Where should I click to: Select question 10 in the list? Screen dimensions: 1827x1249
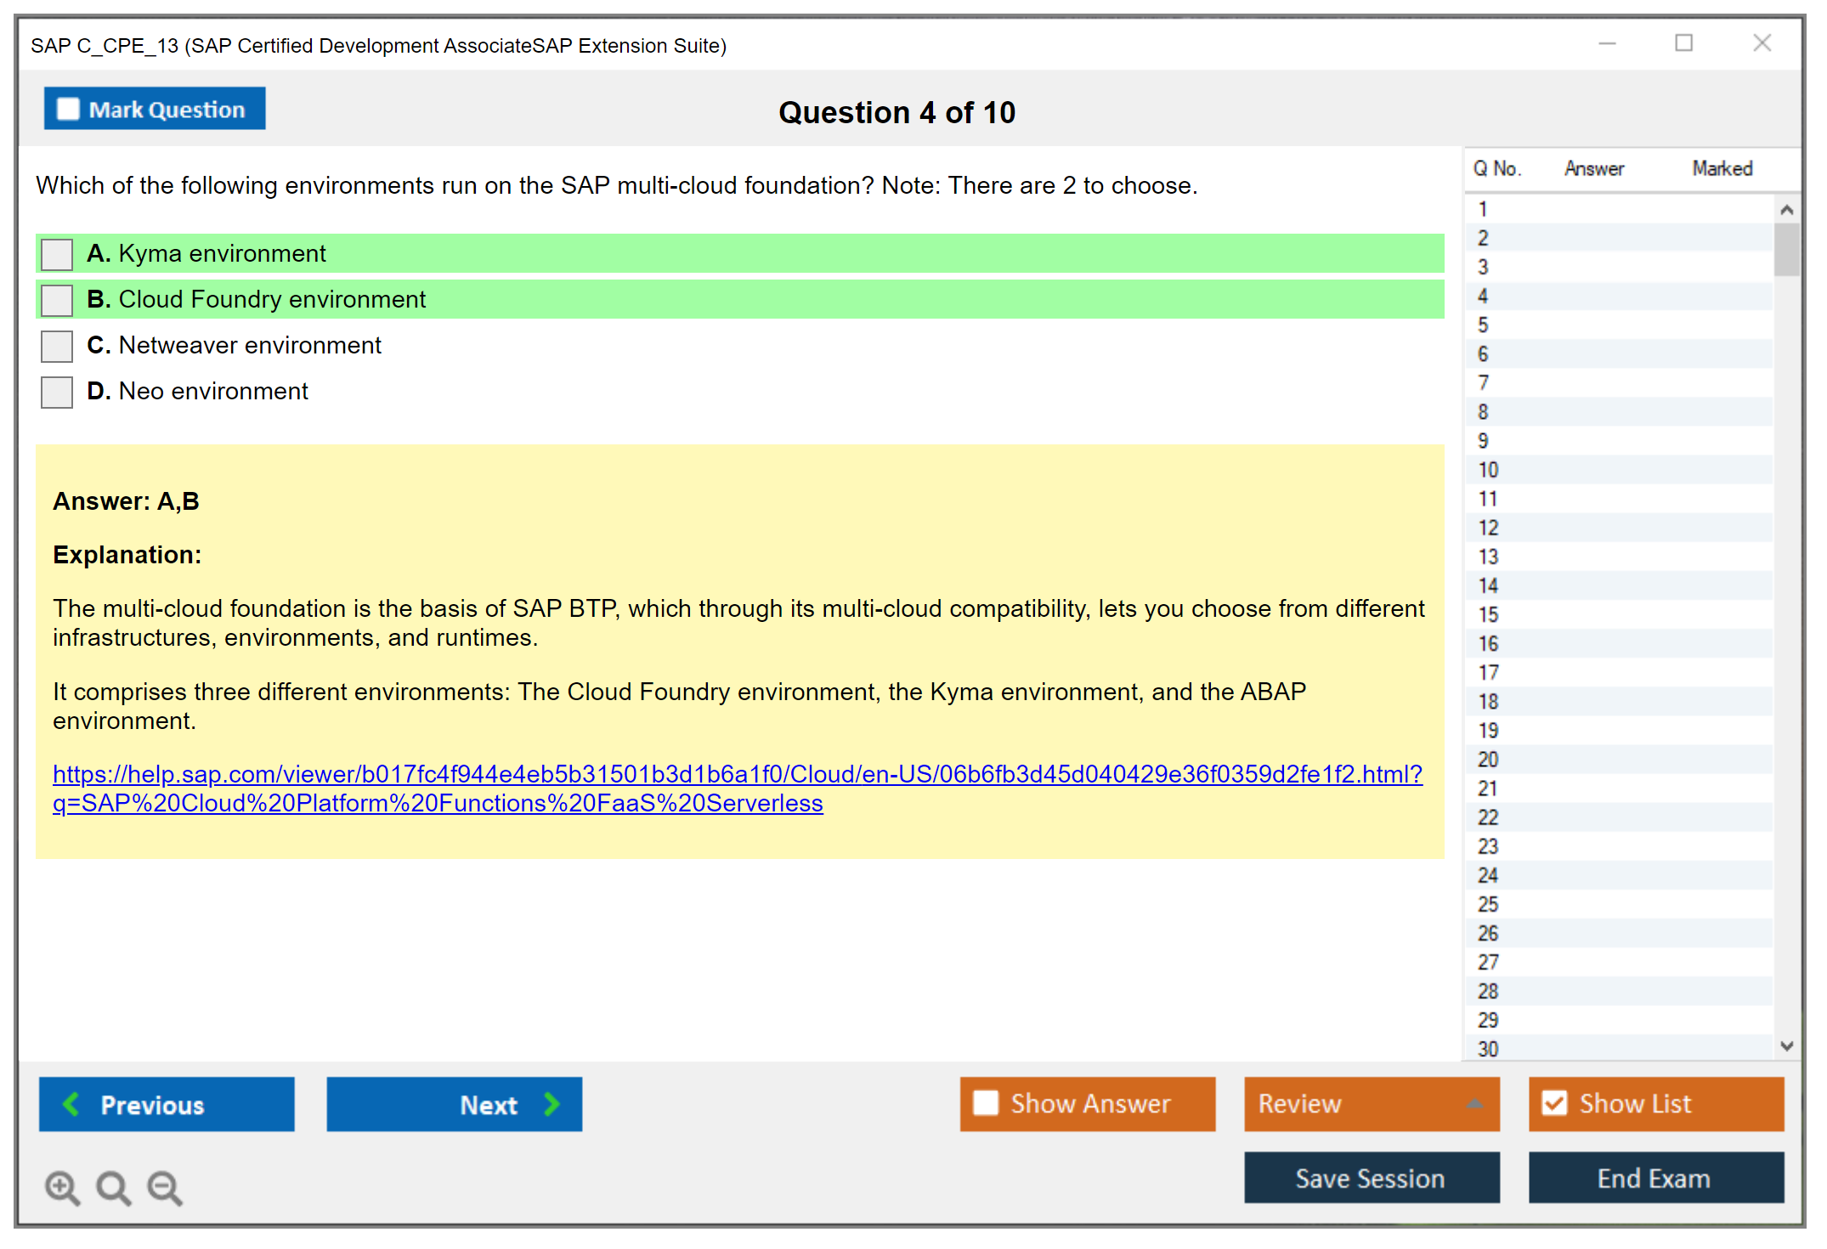pos(1488,470)
